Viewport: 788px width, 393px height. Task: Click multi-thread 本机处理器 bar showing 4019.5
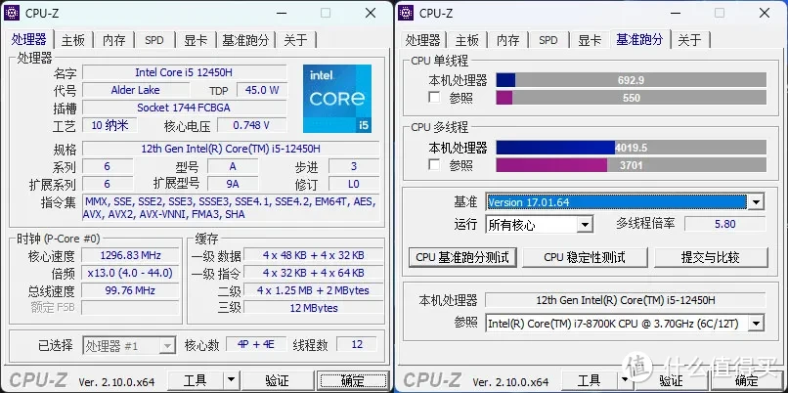(632, 148)
